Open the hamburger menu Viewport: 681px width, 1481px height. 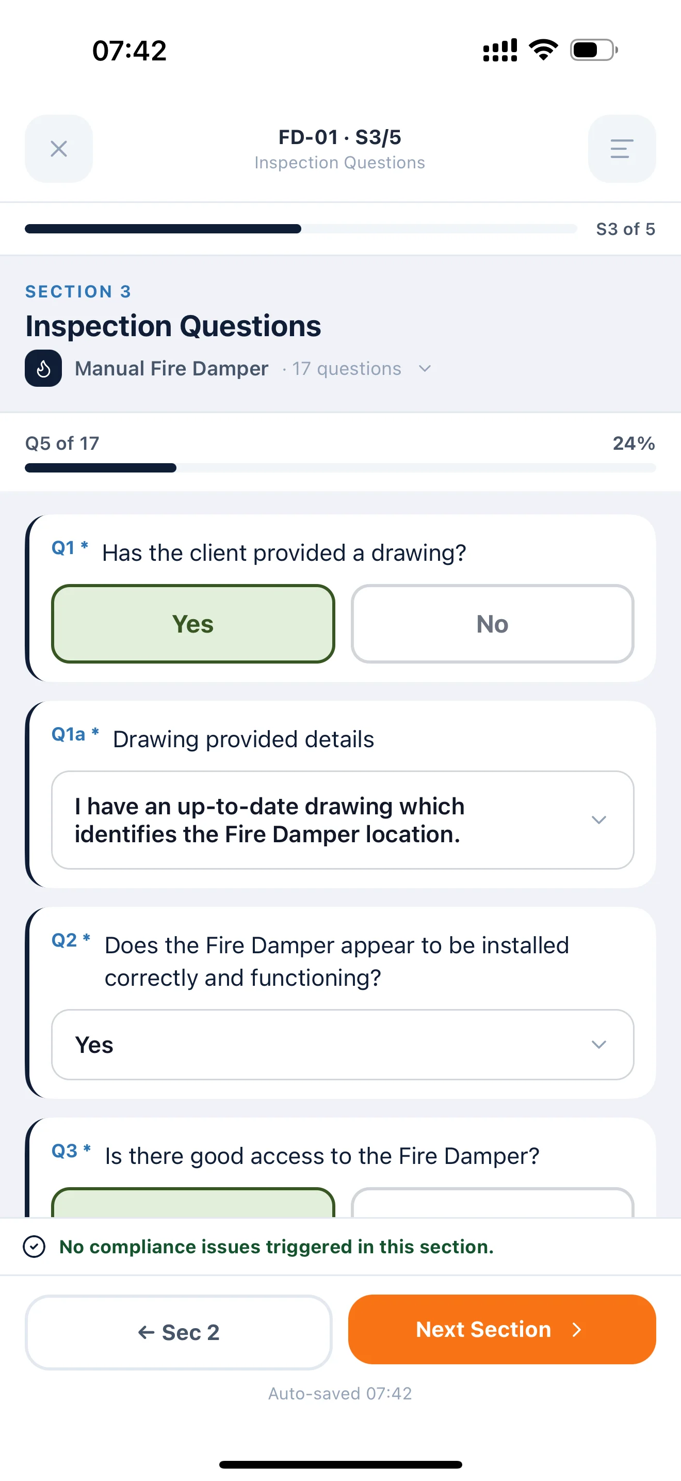[x=621, y=149]
